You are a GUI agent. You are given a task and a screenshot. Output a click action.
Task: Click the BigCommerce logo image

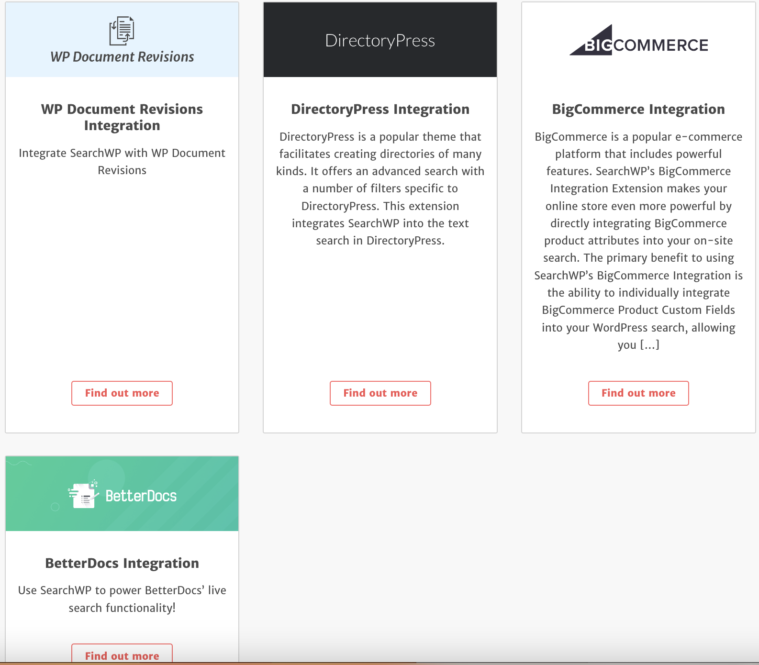(638, 40)
